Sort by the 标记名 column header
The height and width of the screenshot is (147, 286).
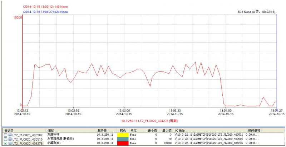click(x=9, y=131)
